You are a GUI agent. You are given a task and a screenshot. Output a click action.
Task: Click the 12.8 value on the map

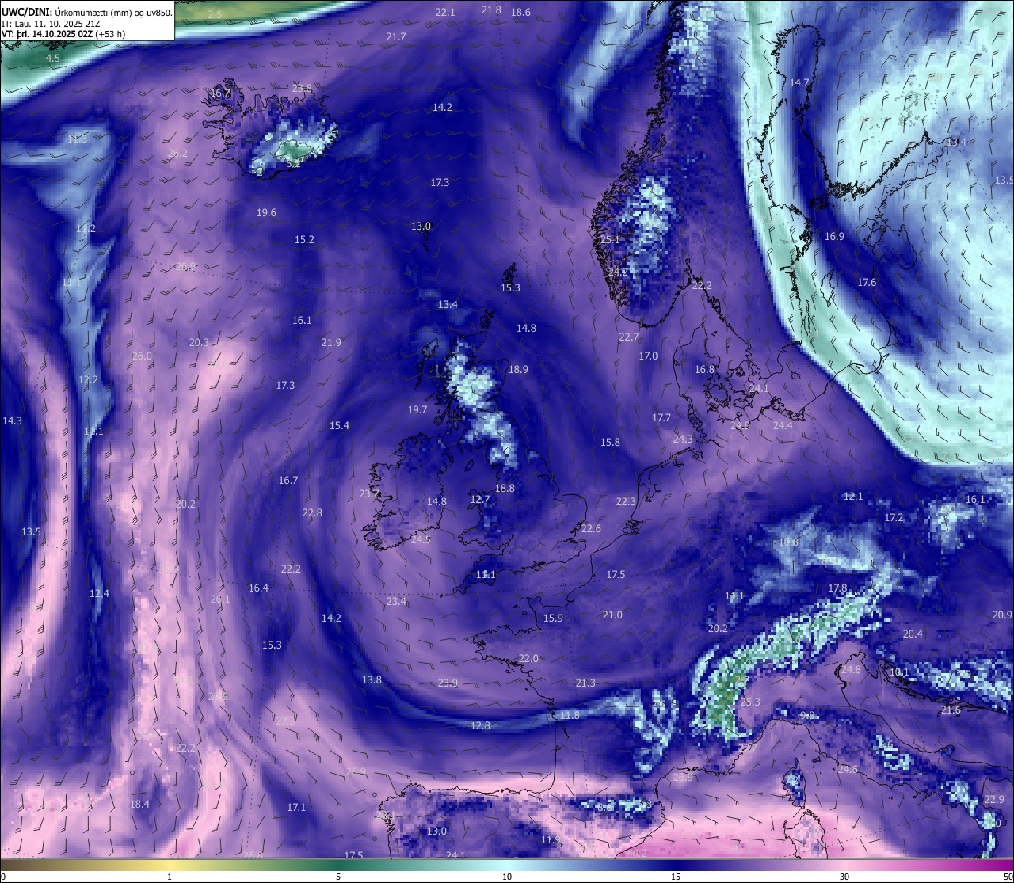pos(480,725)
